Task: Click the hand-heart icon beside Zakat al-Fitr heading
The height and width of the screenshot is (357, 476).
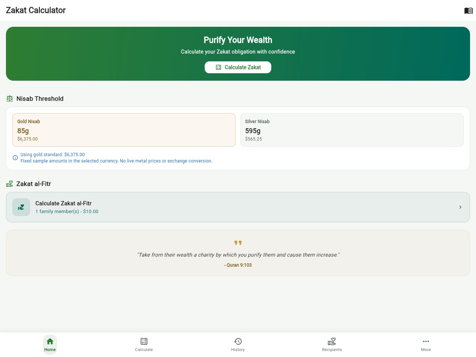Action: pyautogui.click(x=10, y=184)
